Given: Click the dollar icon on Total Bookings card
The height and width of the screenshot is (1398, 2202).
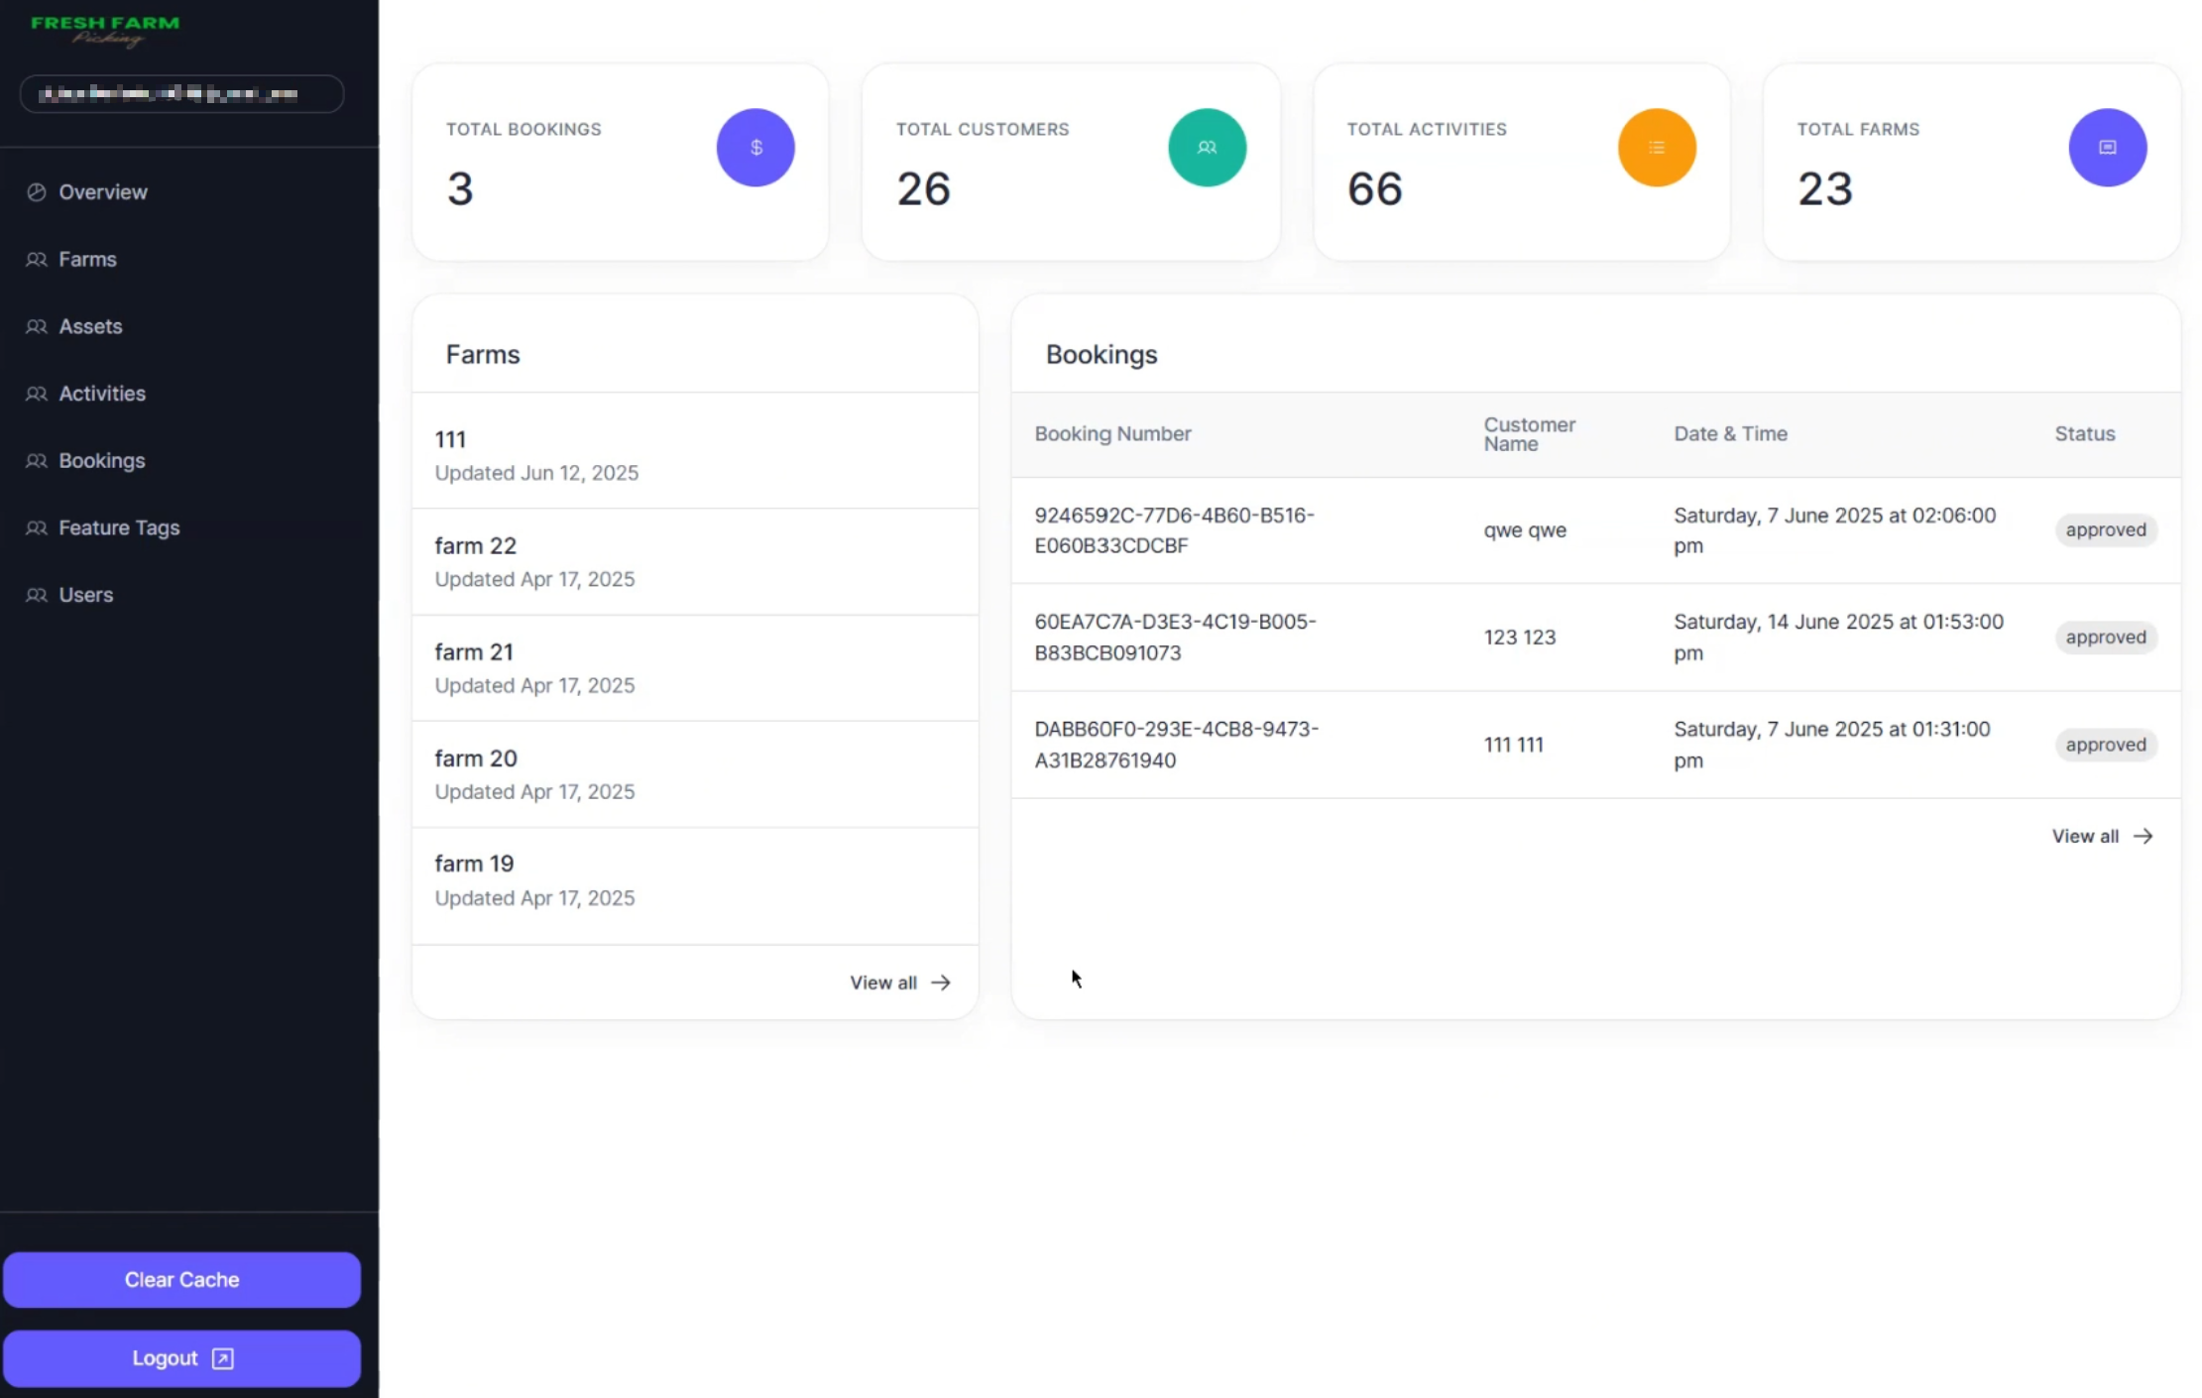Looking at the screenshot, I should click(x=755, y=147).
